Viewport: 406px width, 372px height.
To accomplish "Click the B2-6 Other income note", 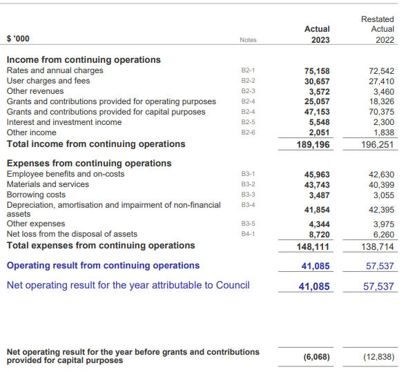I will [x=248, y=133].
